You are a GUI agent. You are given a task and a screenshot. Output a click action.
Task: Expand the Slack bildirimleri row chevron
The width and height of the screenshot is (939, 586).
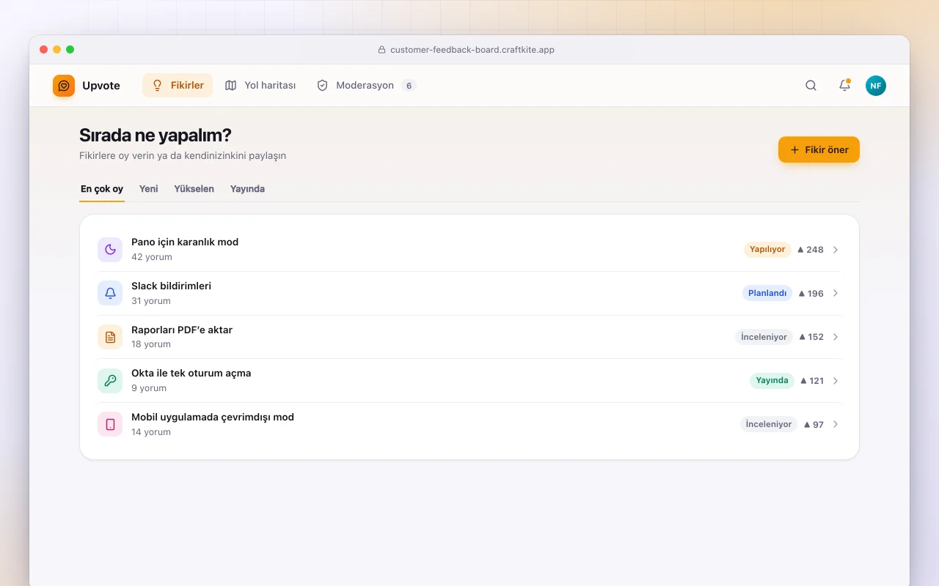point(835,293)
